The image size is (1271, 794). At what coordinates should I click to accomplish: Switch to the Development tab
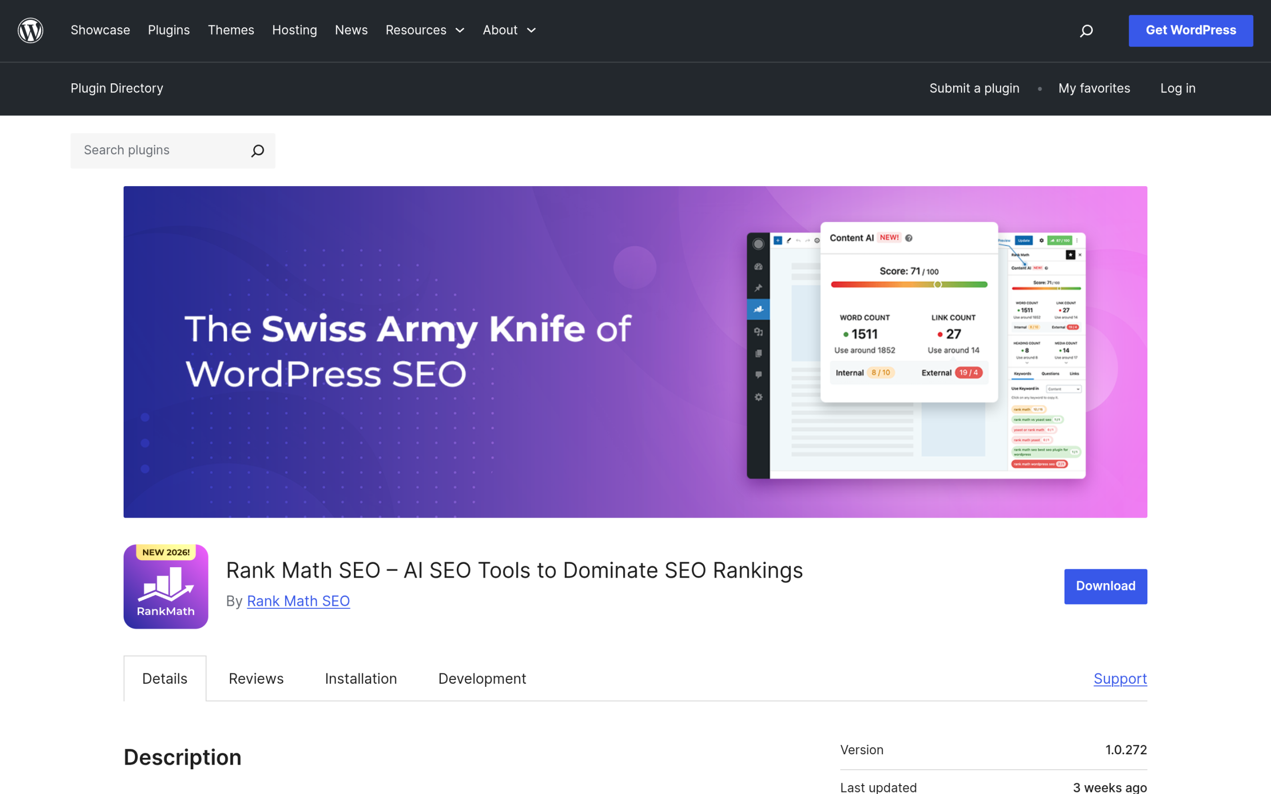[482, 678]
